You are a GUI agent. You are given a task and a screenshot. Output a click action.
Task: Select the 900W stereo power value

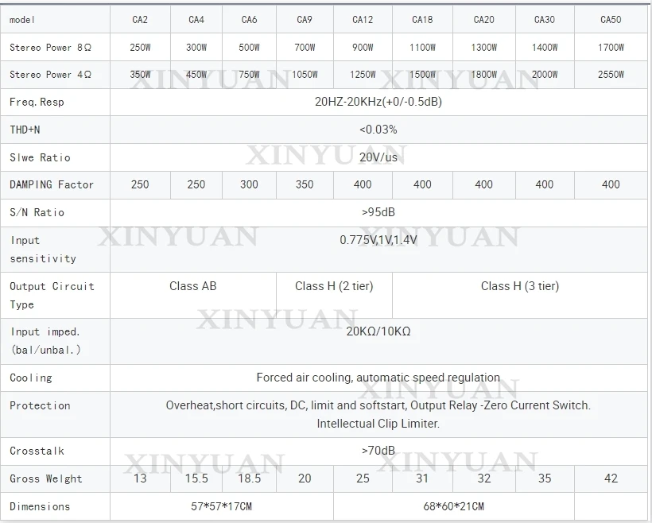pyautogui.click(x=363, y=48)
